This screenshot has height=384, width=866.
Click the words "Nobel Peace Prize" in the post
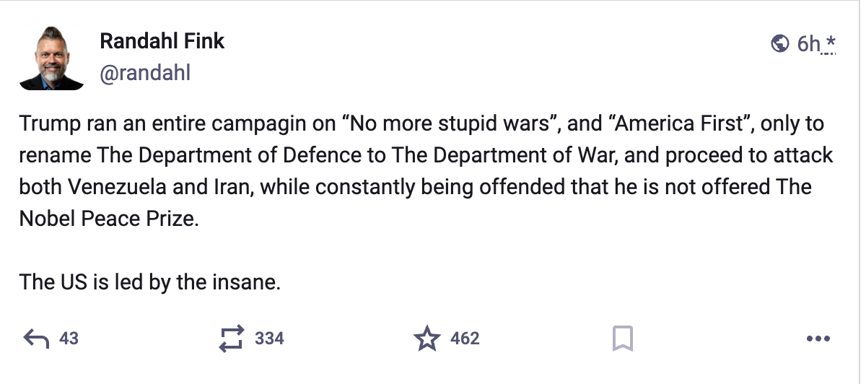(x=108, y=218)
